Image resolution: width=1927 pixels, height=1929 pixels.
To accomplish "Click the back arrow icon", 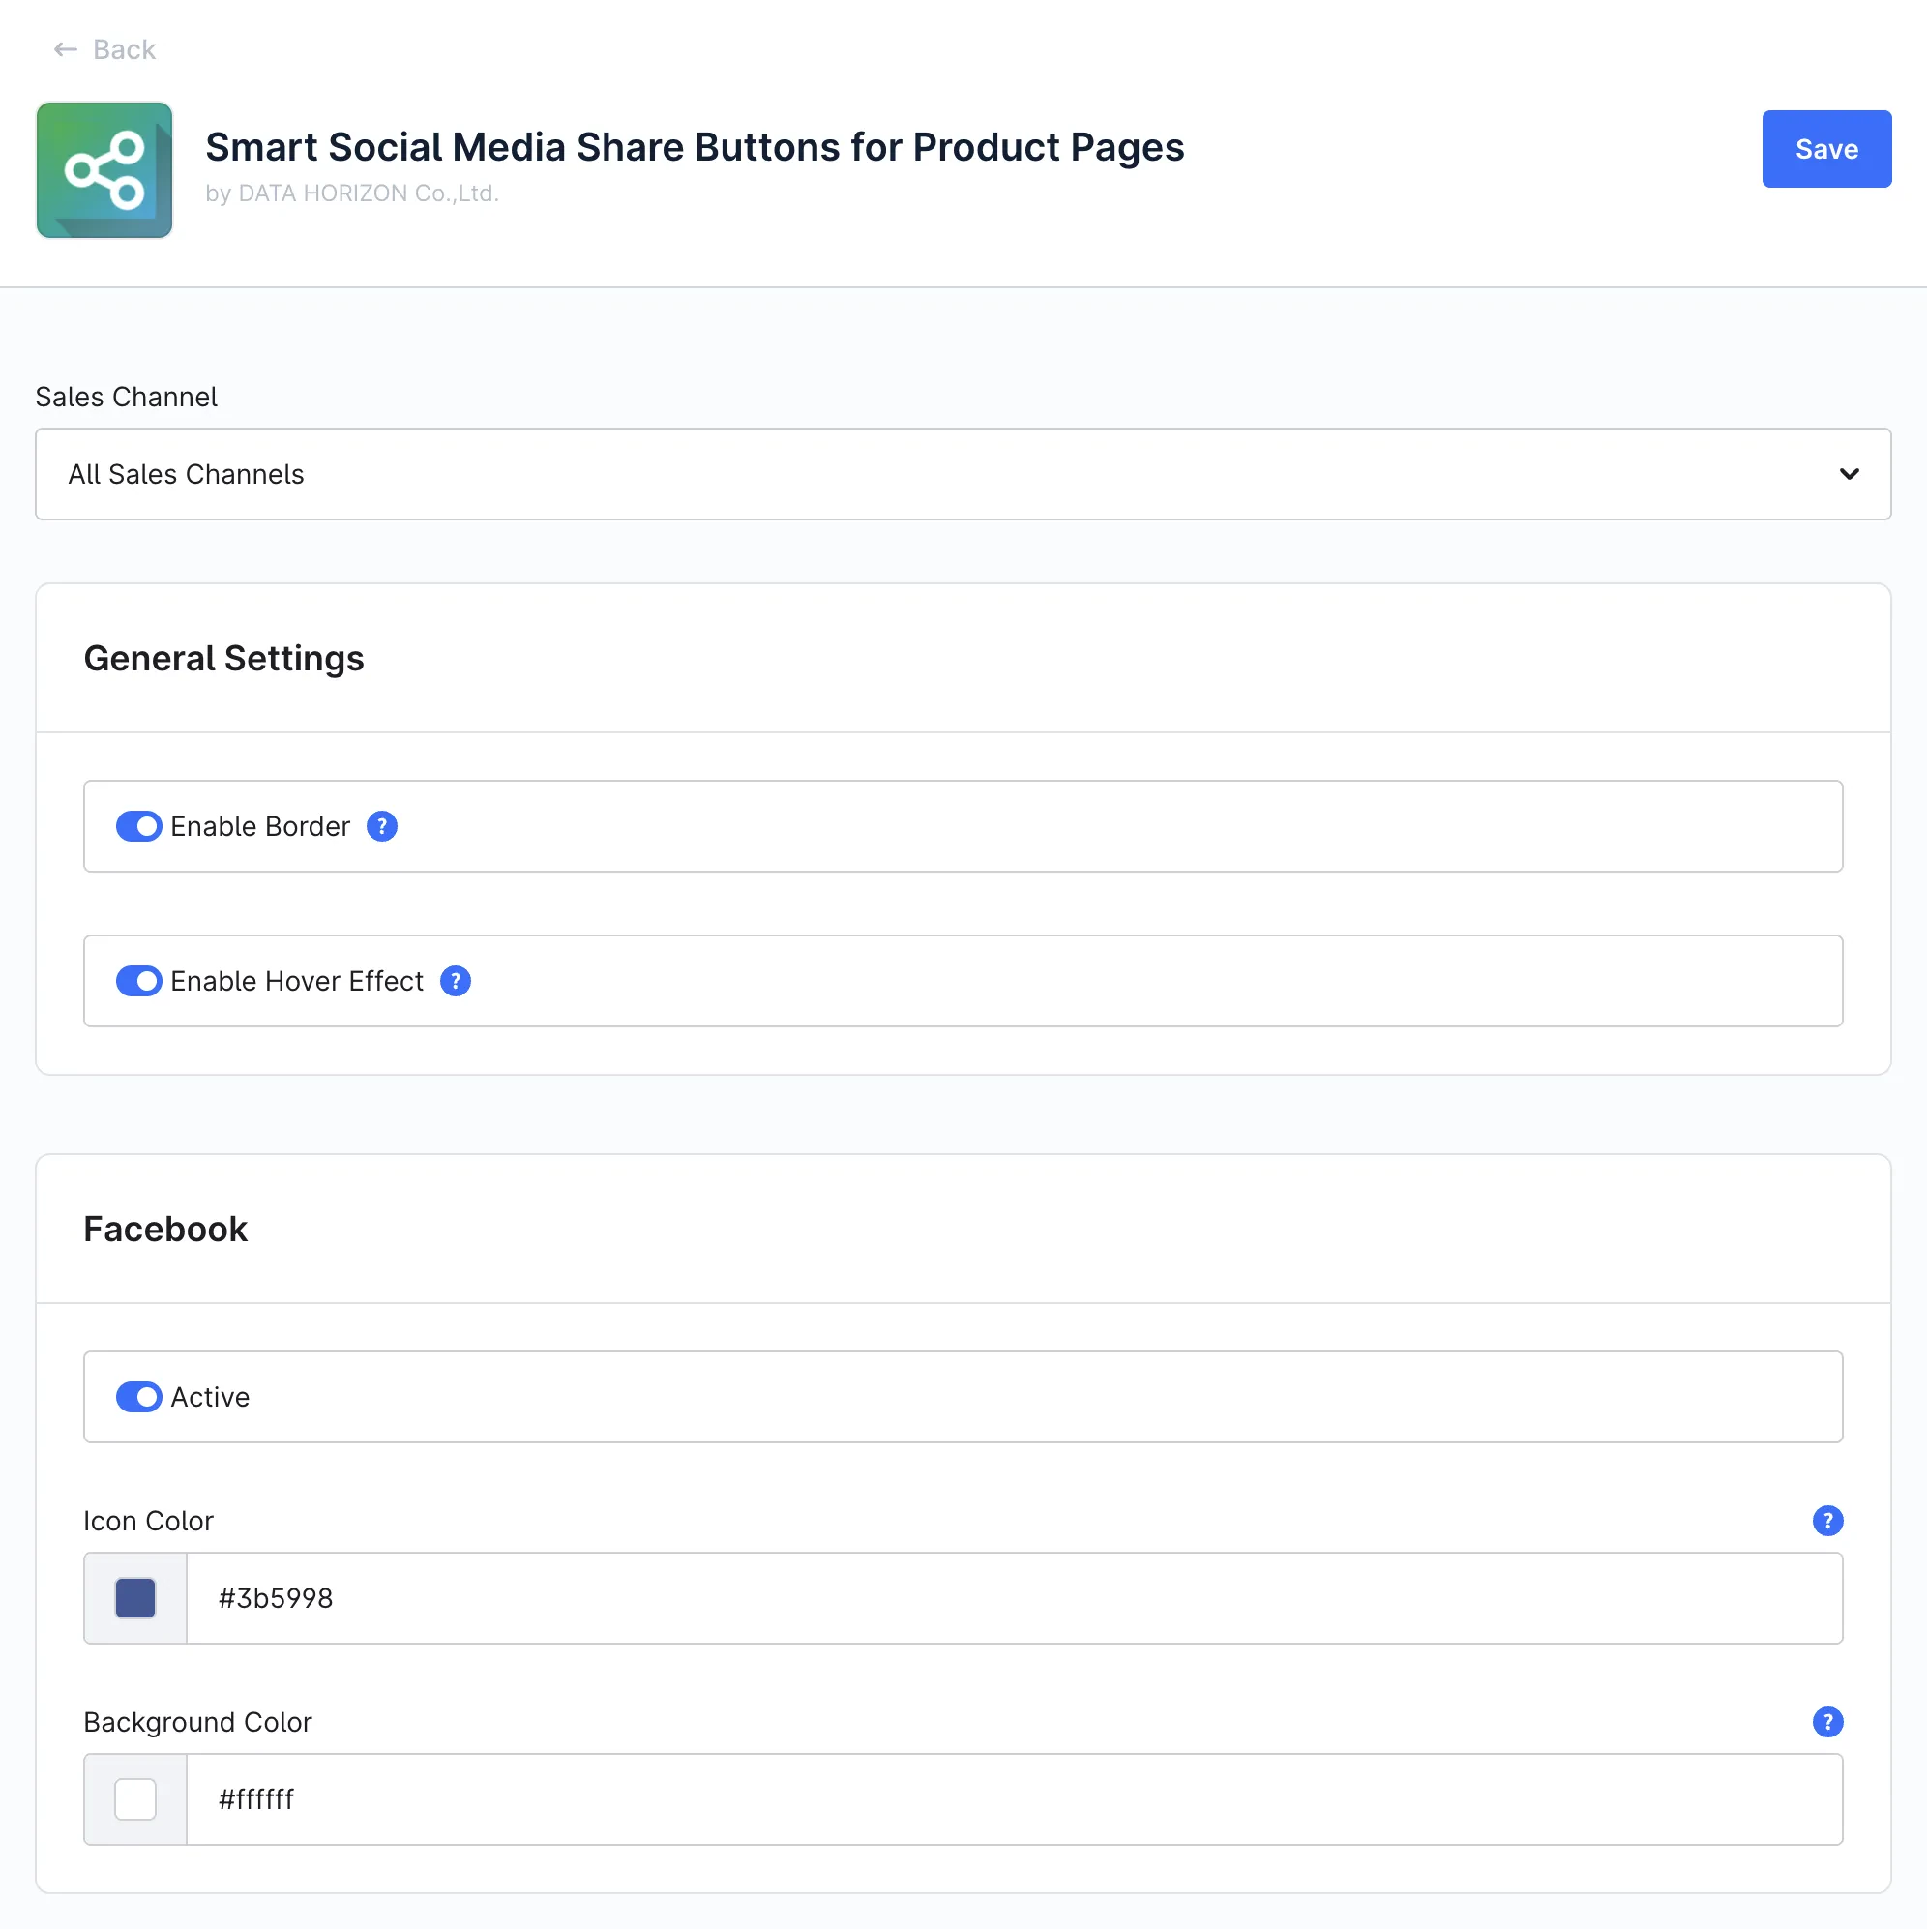I will [x=66, y=50].
